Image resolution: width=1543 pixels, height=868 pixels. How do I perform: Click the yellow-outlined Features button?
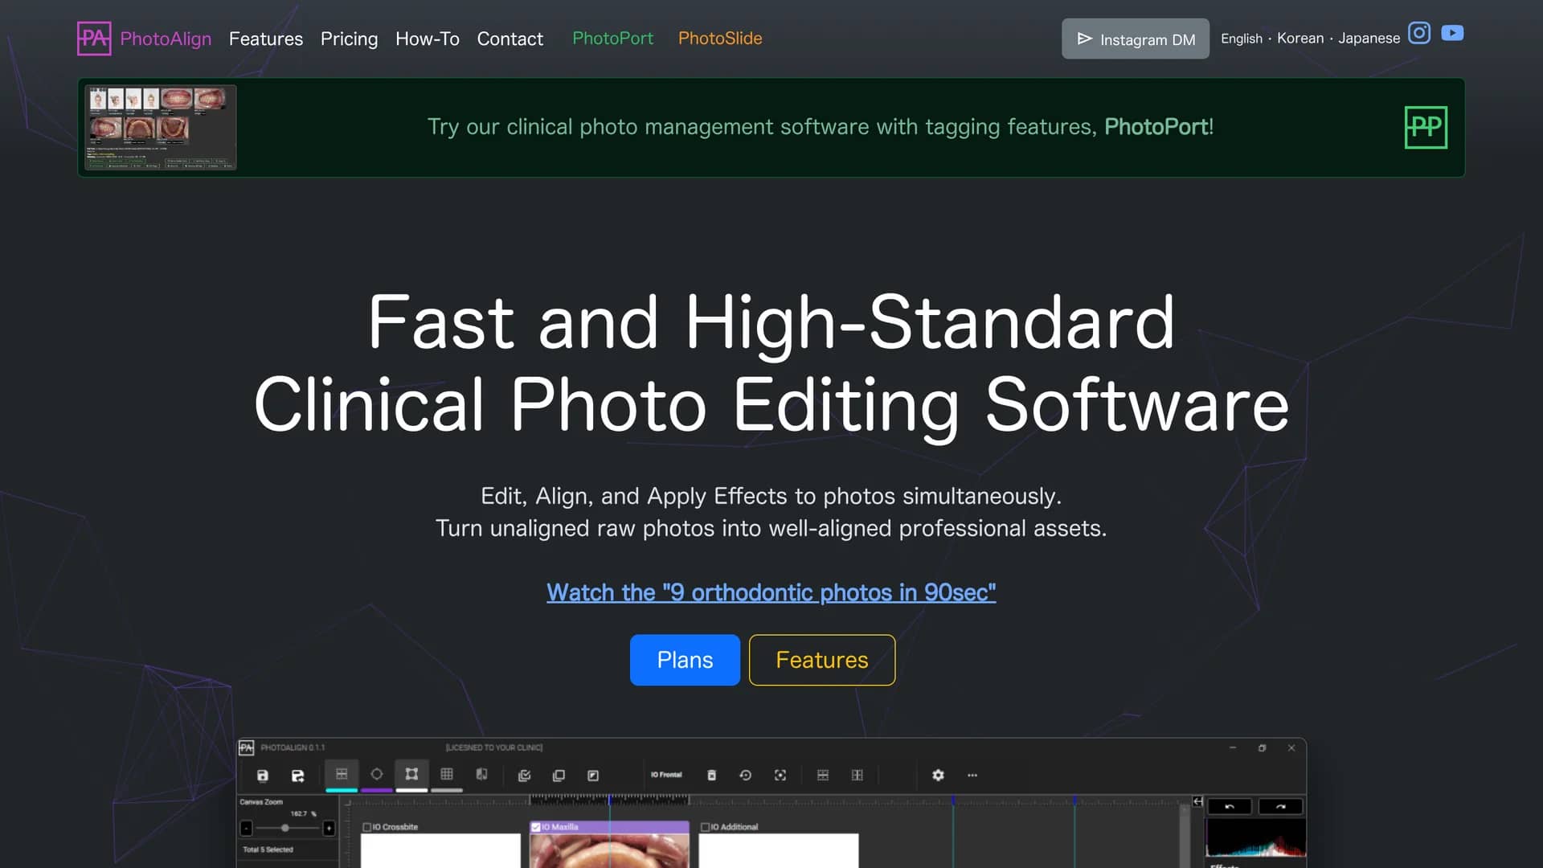click(822, 660)
